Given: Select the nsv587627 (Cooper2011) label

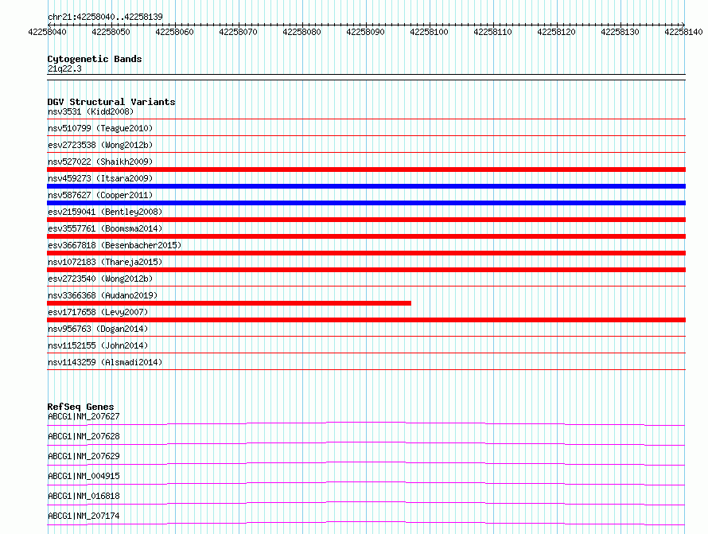Looking at the screenshot, I should pyautogui.click(x=100, y=195).
